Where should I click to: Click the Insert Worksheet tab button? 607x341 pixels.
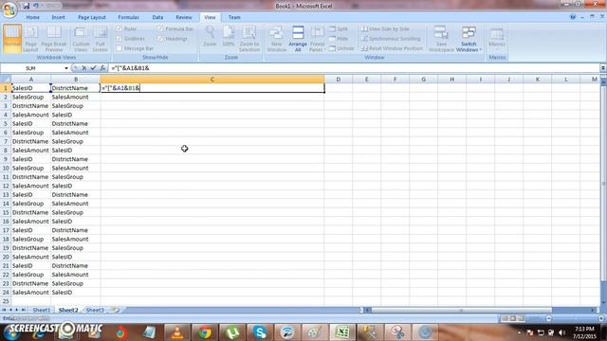115,310
